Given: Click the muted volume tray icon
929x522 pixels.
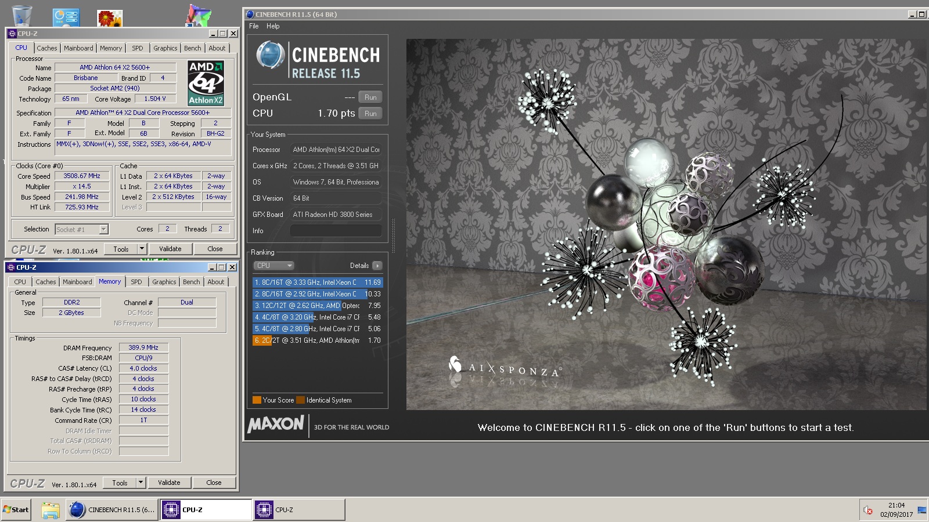Looking at the screenshot, I should pyautogui.click(x=868, y=510).
